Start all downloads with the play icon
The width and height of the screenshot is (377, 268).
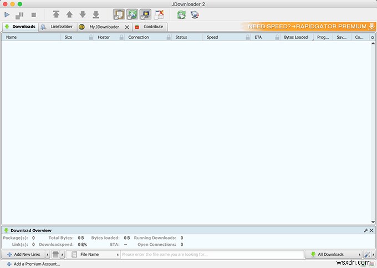(x=7, y=15)
